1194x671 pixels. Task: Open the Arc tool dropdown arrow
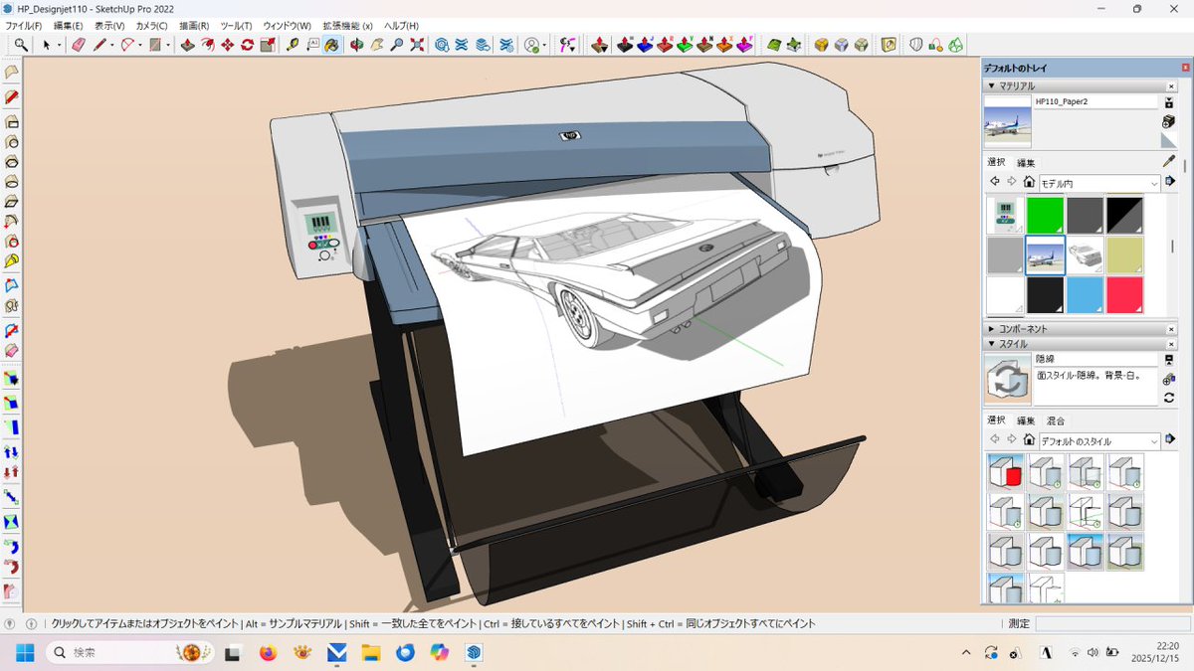[x=140, y=45]
